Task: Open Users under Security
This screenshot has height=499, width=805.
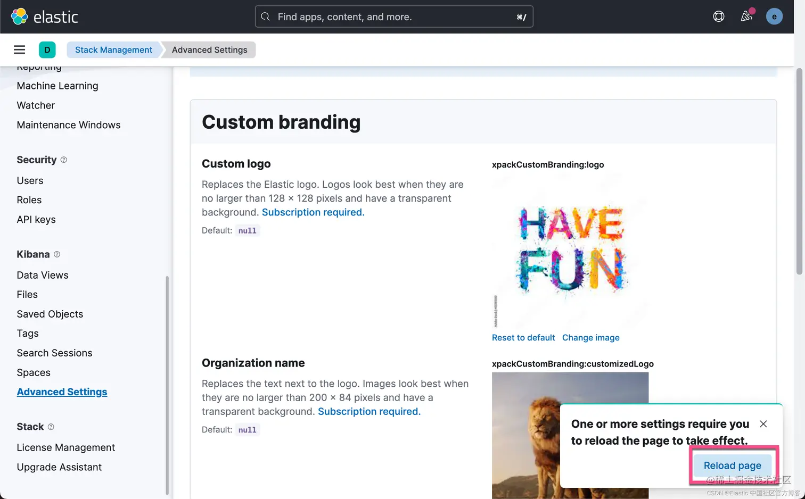Action: tap(30, 180)
